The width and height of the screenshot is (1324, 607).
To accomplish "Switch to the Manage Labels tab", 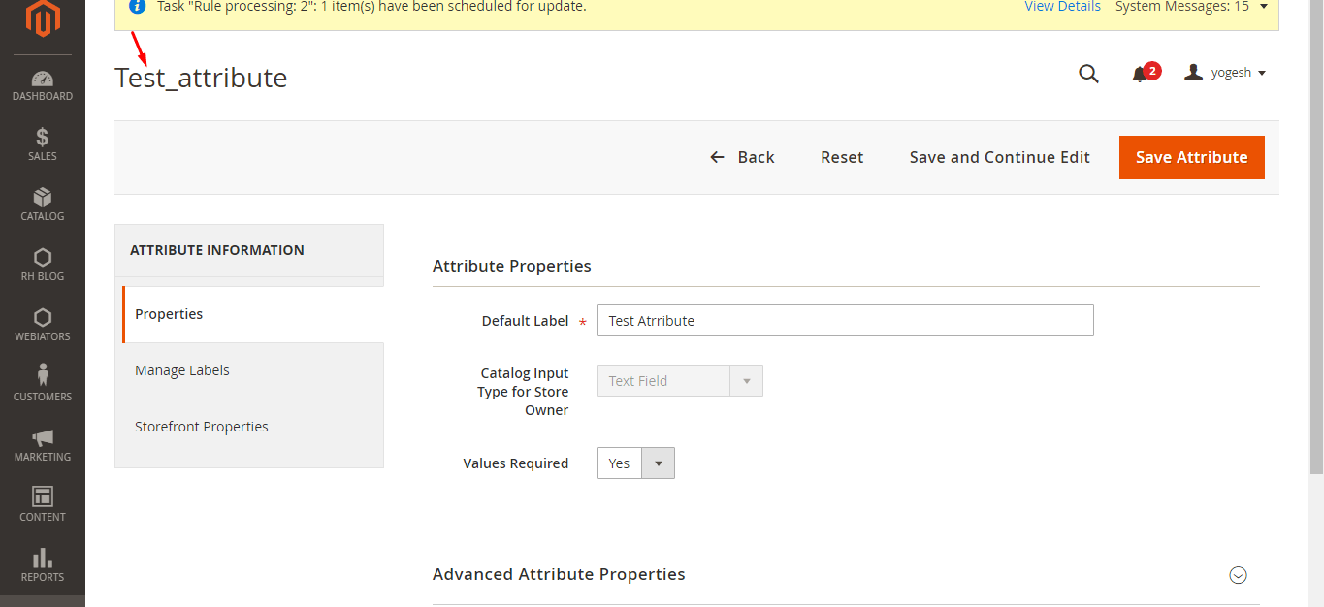I will pyautogui.click(x=182, y=370).
